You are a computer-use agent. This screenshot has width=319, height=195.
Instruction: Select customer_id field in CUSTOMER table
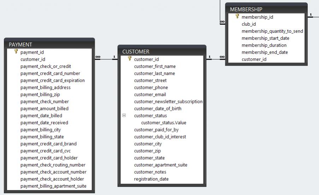[x=146, y=59]
